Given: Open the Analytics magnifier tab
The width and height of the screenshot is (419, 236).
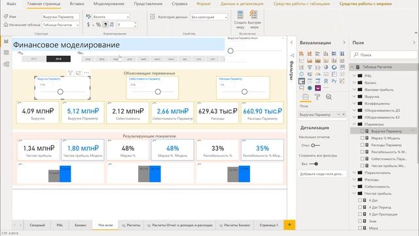Looking at the screenshot, I should coord(329,97).
